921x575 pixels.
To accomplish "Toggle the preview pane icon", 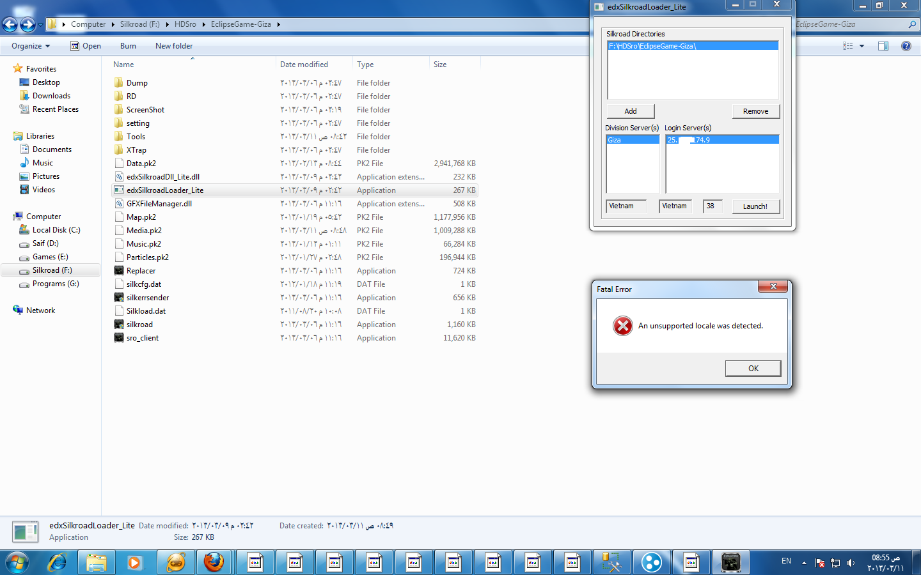I will (x=883, y=46).
